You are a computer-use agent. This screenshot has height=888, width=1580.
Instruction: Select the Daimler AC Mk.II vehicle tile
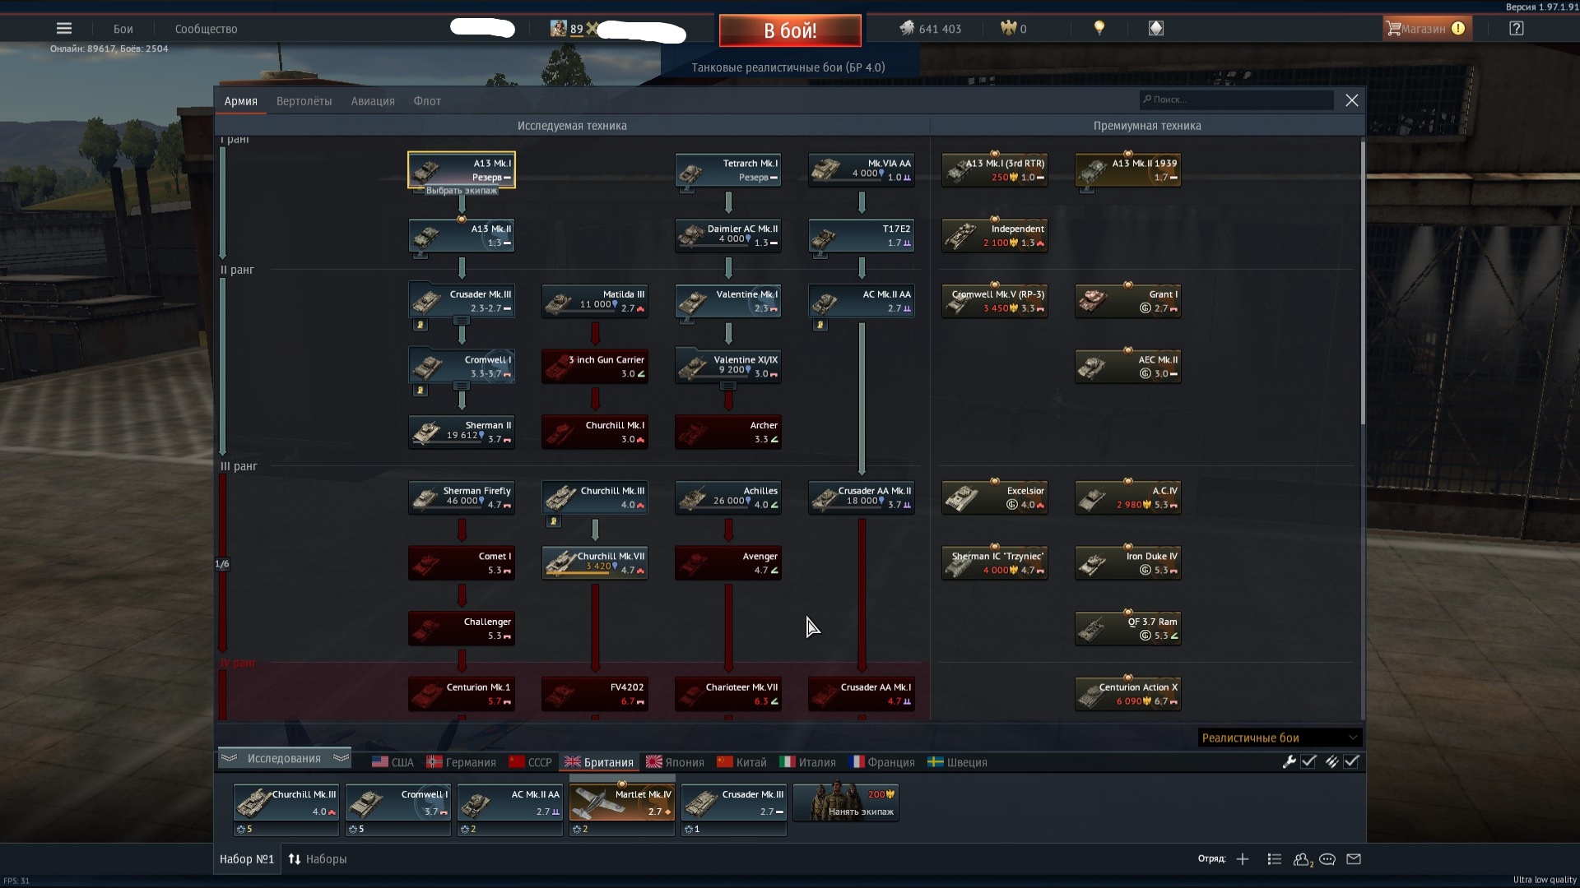click(x=728, y=235)
